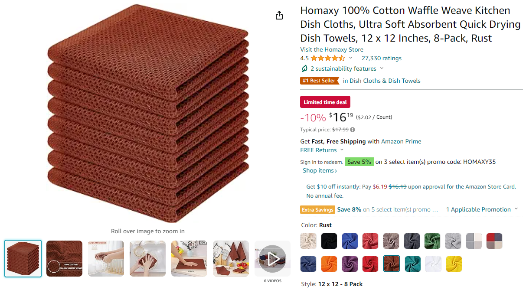The height and width of the screenshot is (290, 526).
Task: Visit the Homaxy Store link
Action: click(332, 49)
